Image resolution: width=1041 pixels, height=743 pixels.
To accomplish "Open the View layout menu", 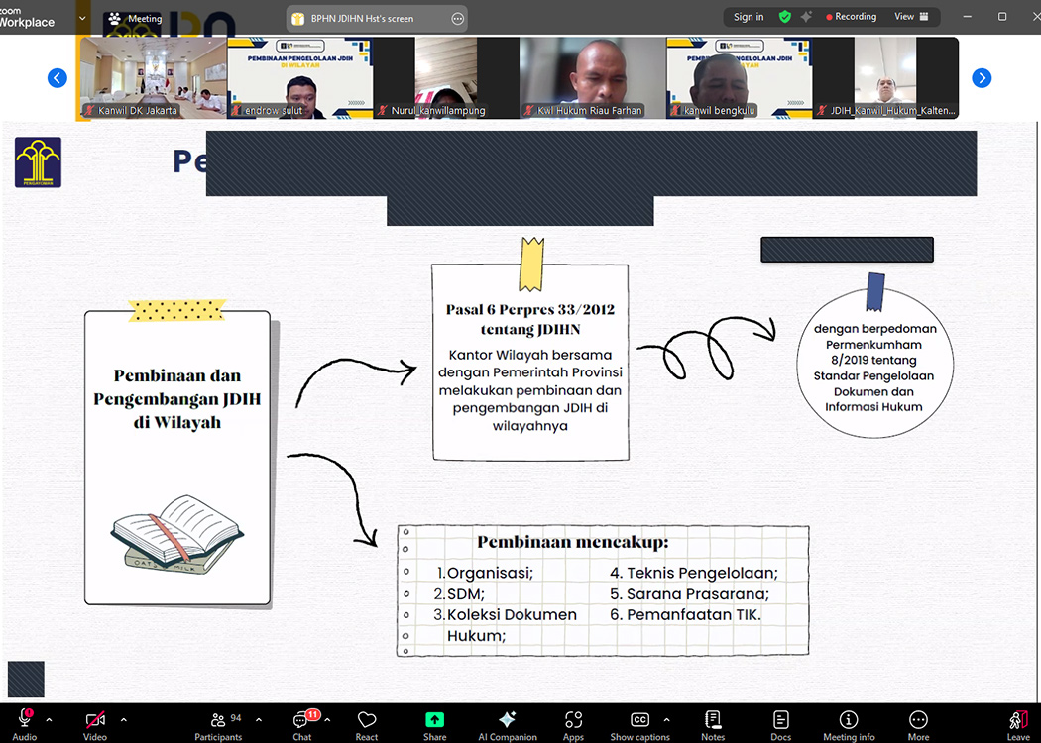I will click(911, 17).
